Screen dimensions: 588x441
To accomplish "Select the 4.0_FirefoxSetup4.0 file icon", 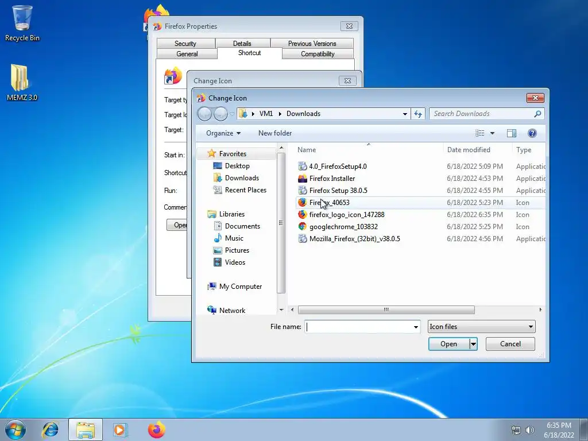I will coord(302,166).
